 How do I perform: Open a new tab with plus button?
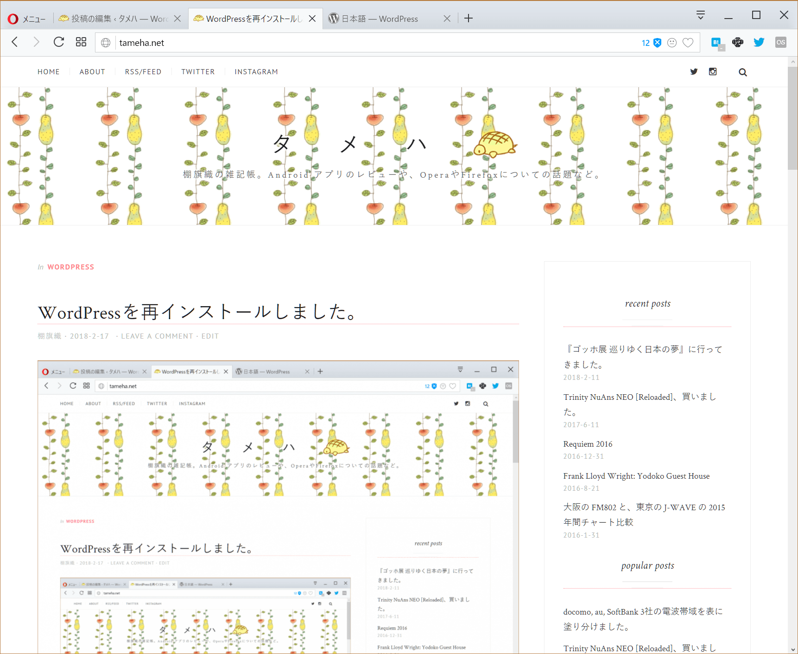(x=469, y=19)
